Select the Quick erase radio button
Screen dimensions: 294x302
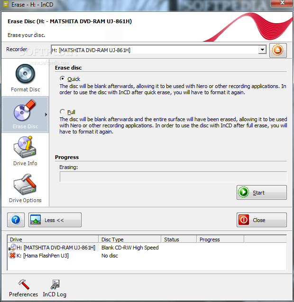click(x=62, y=79)
